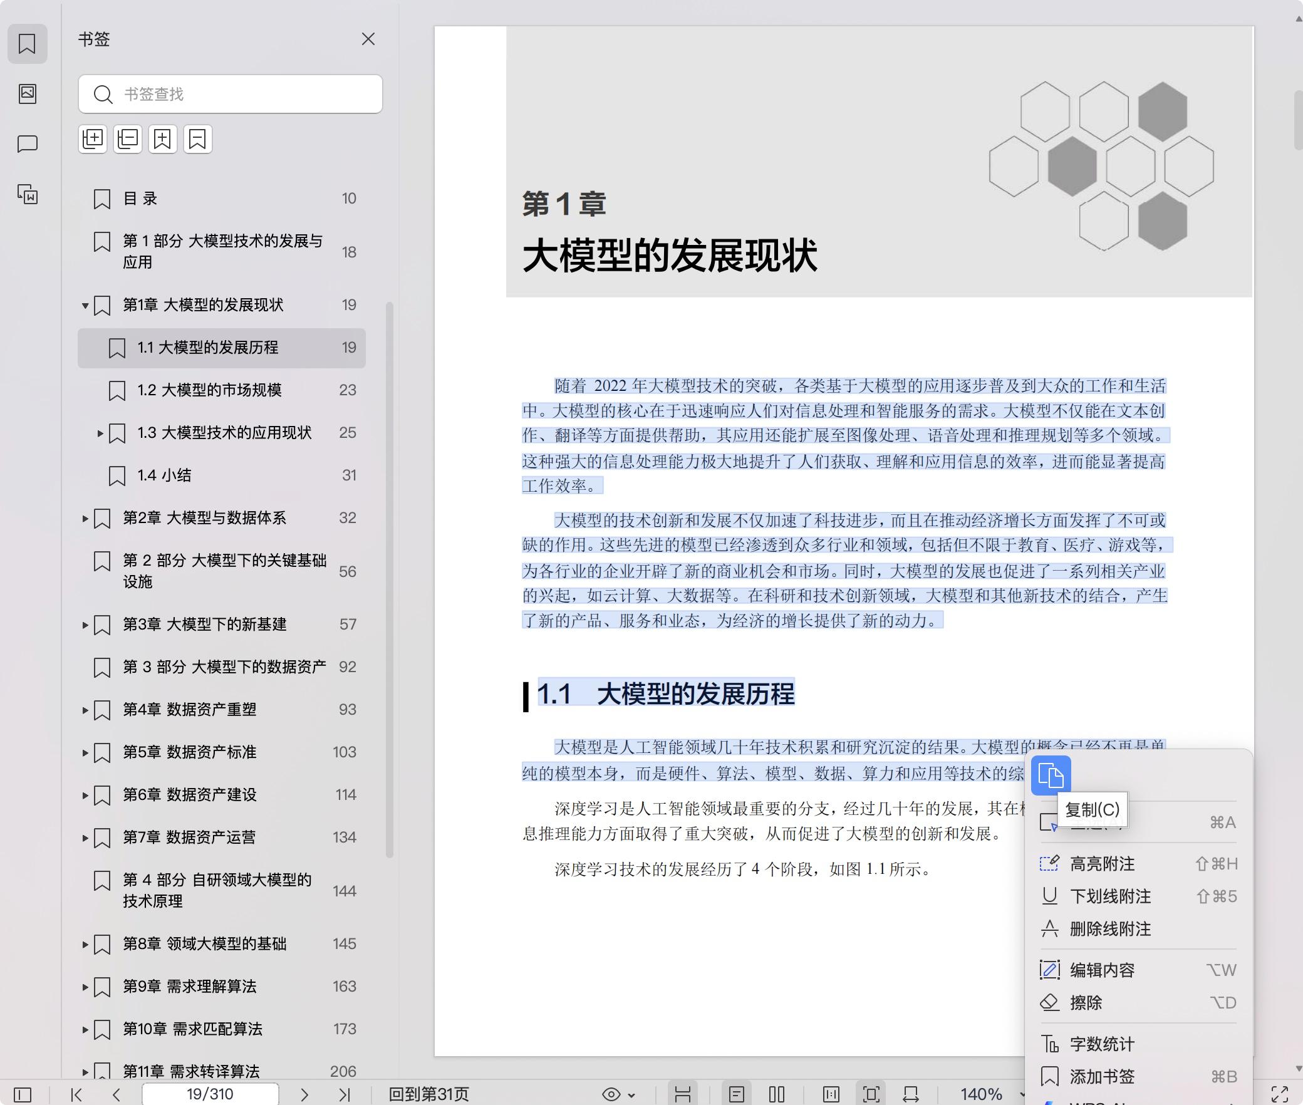Screen dimensions: 1303x1105
Task: Select the expand-all bookmarks icon
Action: (93, 139)
